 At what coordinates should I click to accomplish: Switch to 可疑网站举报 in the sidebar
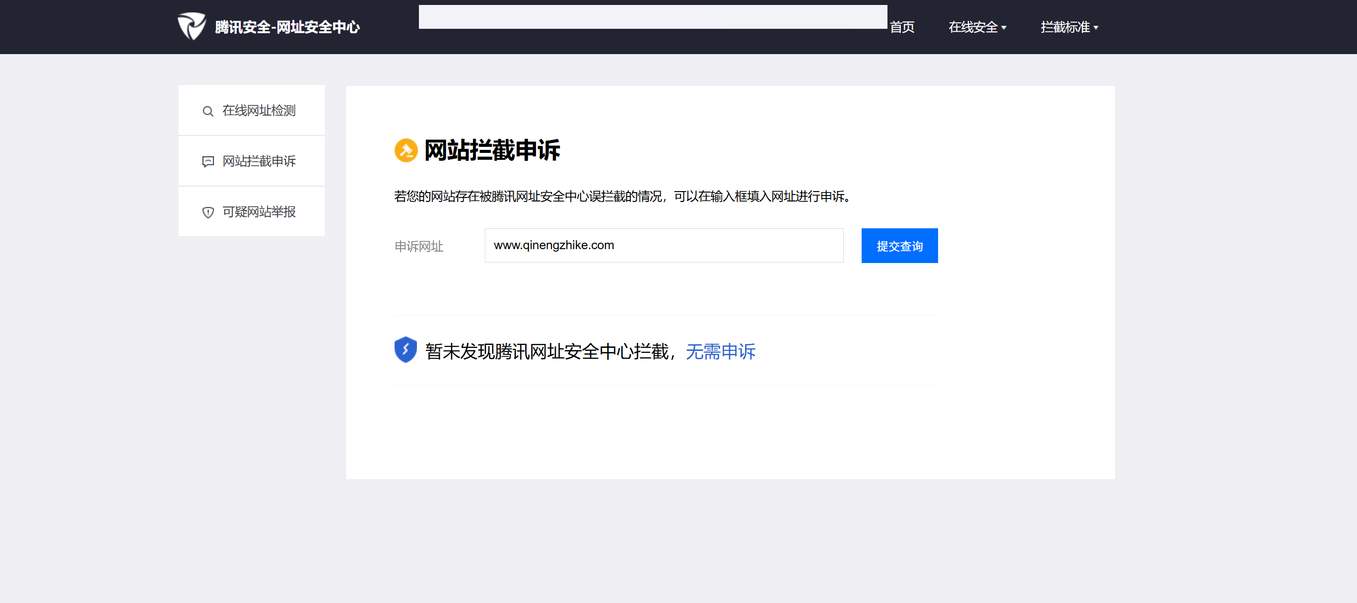tap(259, 212)
